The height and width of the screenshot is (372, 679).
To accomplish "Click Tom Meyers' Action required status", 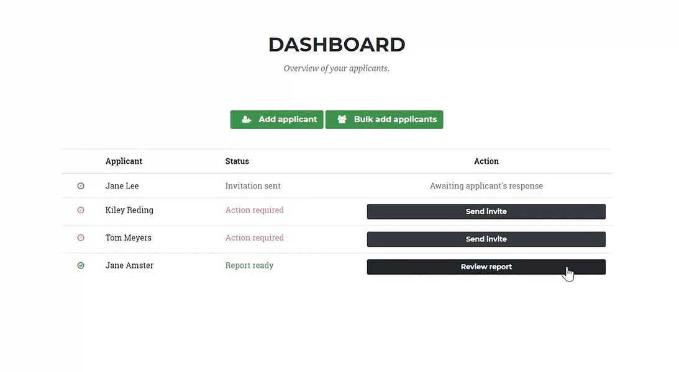I will click(x=255, y=237).
